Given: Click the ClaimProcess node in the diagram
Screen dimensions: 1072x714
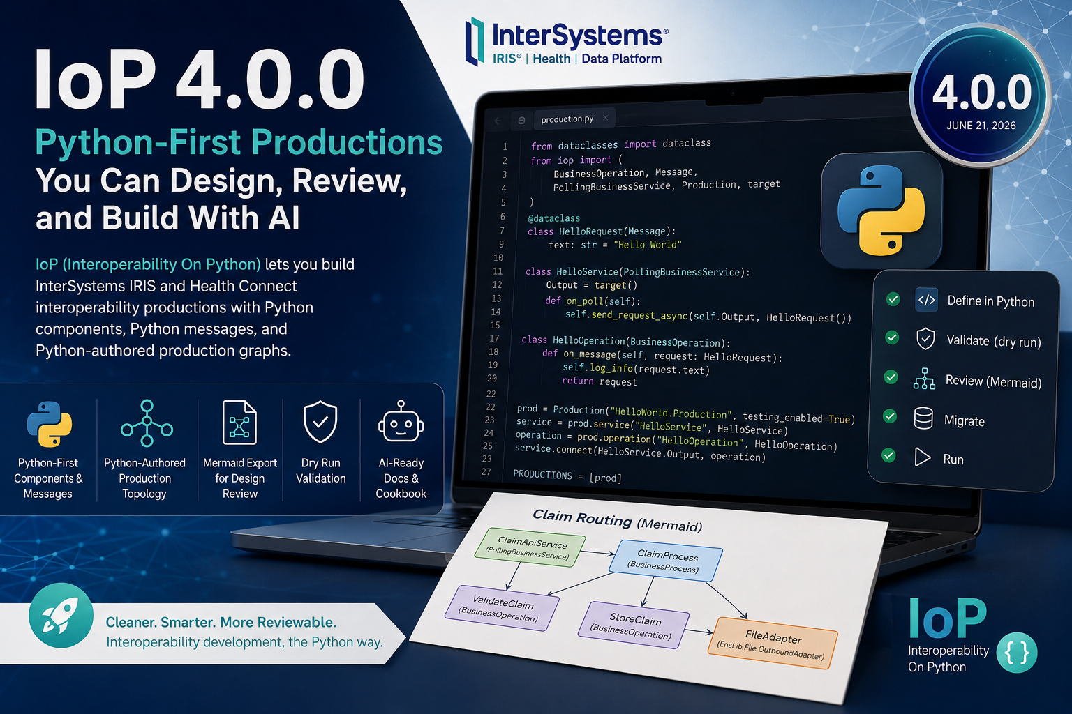Looking at the screenshot, I should click(666, 561).
